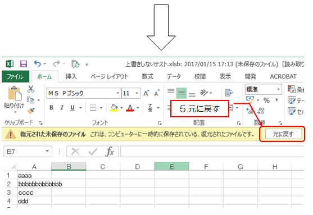313x215 pixels.
Task: Switch to the ページ レイアウト tab
Action: 109,76
